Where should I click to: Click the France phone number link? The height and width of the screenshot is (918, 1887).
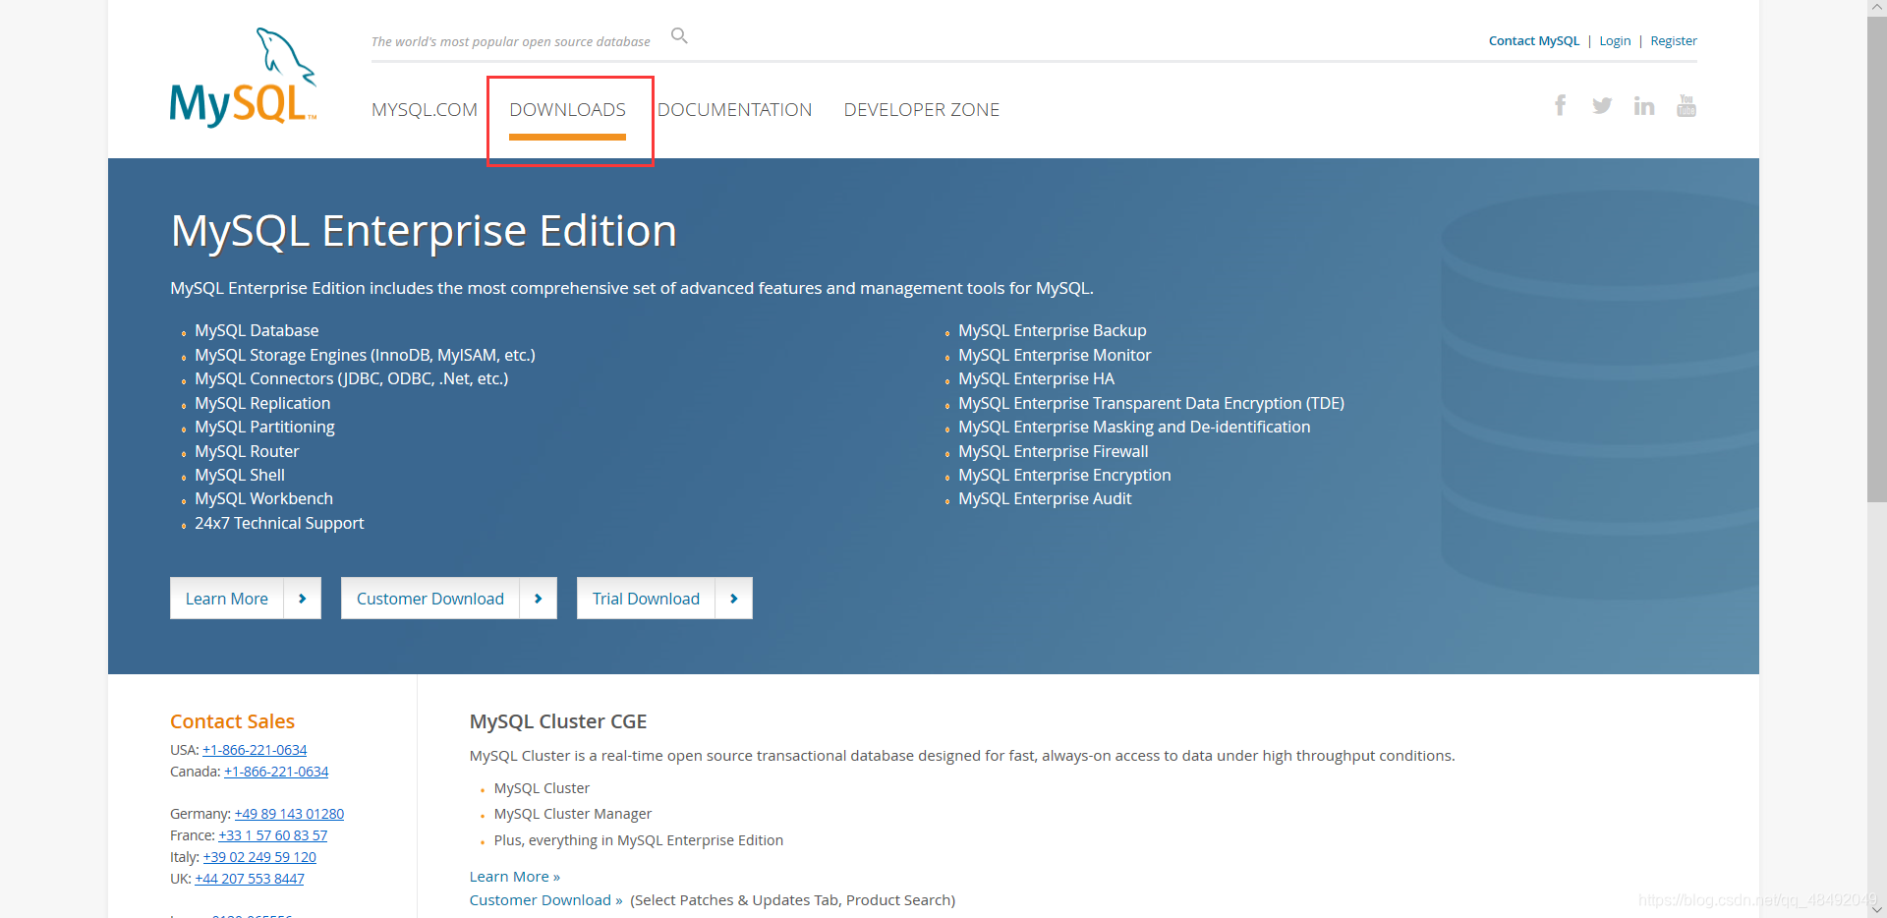273,835
